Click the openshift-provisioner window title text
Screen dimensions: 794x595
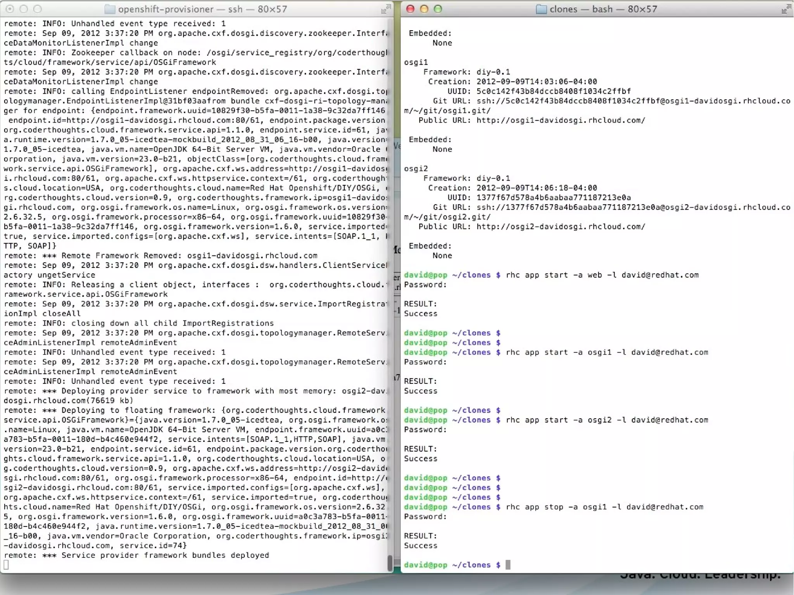point(202,9)
